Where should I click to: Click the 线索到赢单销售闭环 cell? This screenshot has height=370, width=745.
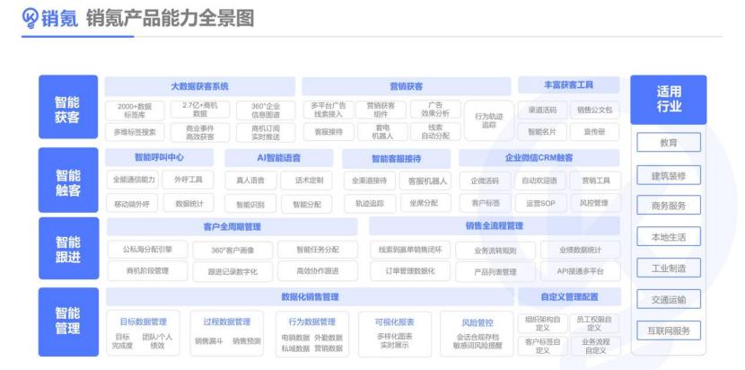(x=410, y=249)
